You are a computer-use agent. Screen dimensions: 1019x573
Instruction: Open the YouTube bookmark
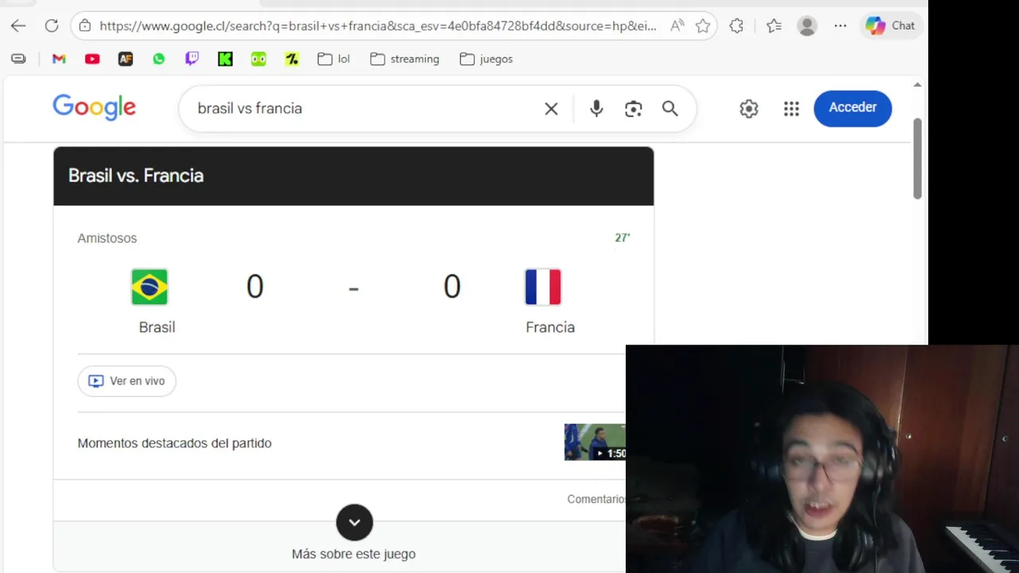92,59
